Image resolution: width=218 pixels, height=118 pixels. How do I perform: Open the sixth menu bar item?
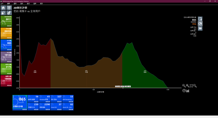point(35,3)
